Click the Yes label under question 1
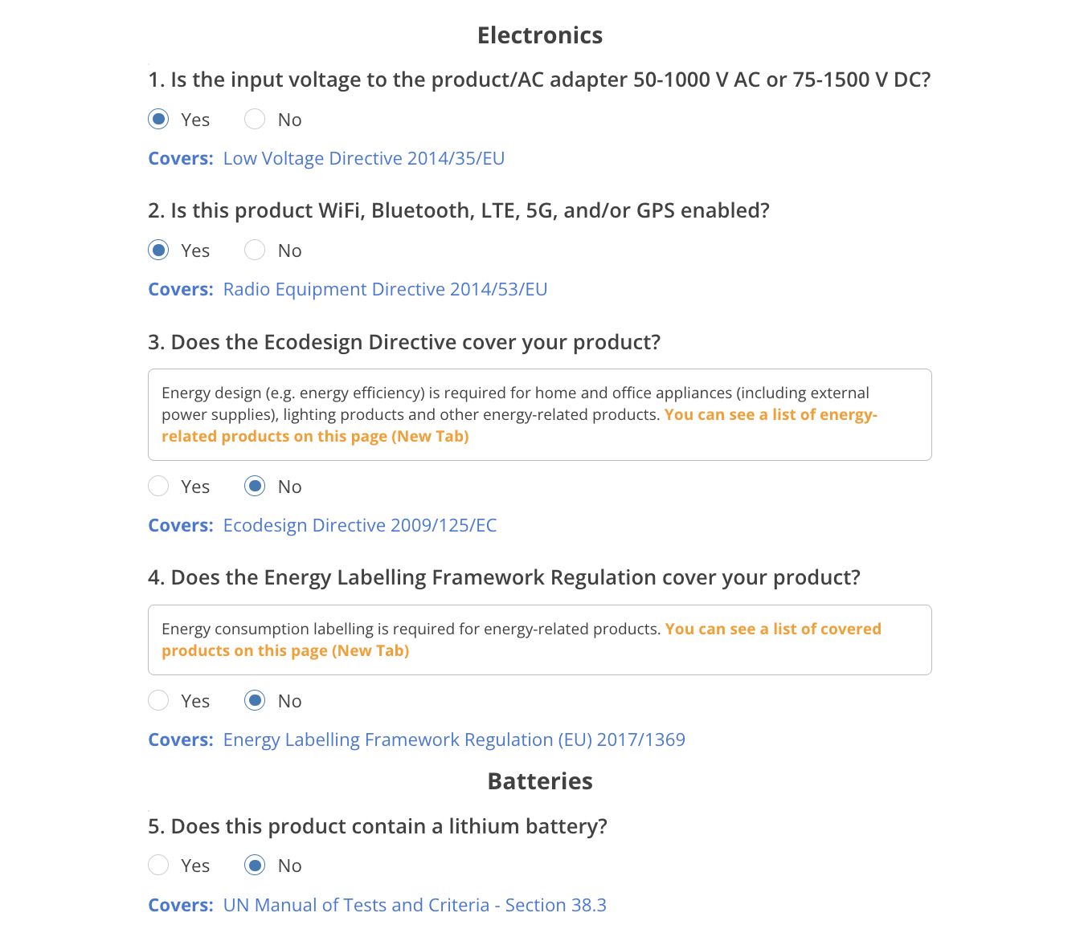 point(195,120)
